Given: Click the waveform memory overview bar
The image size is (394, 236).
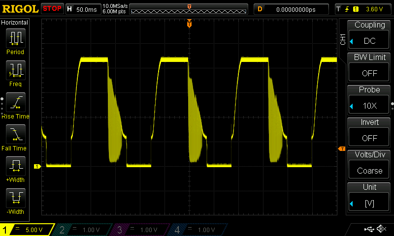Looking at the screenshot, I should (189, 9).
